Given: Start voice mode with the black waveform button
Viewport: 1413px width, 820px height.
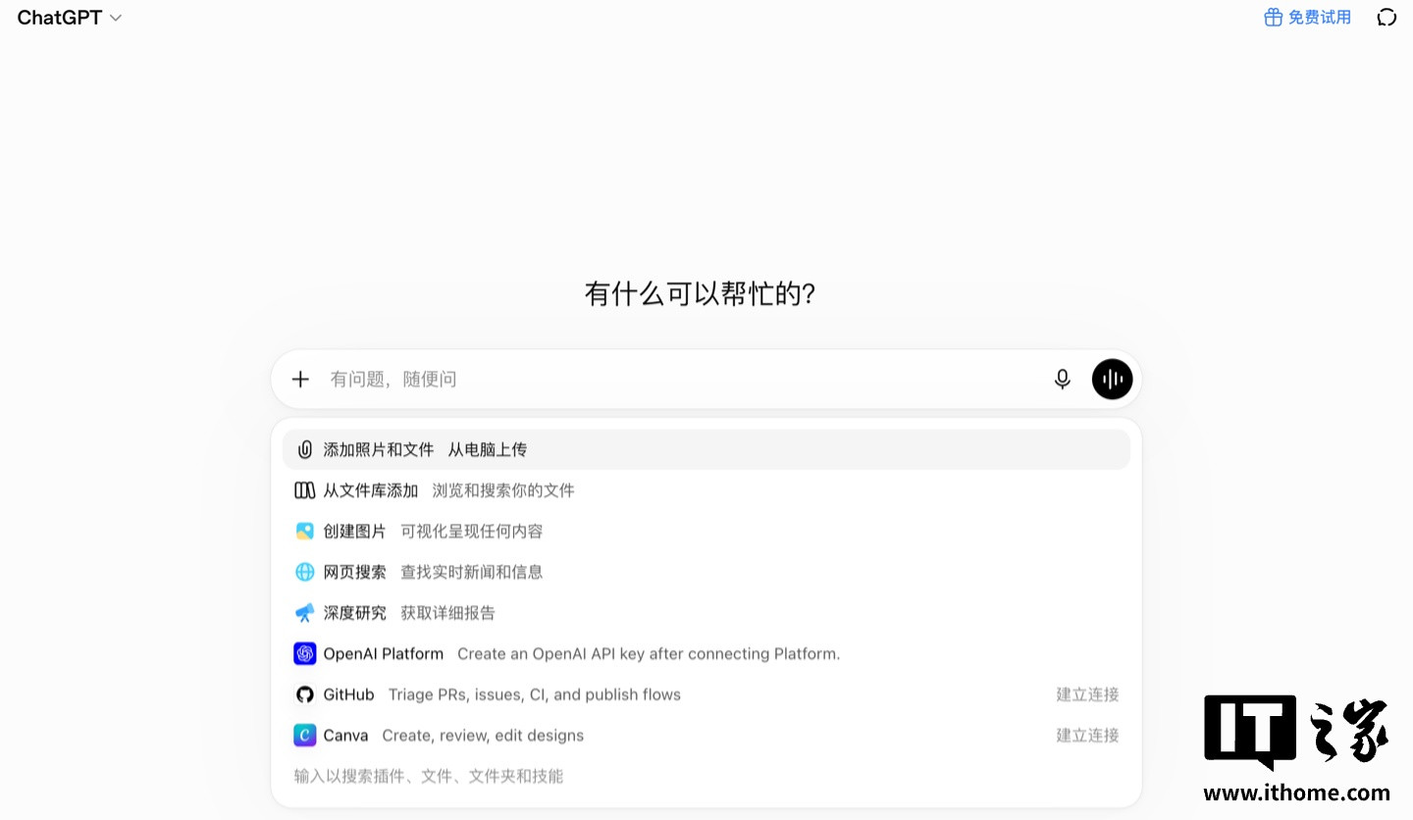Looking at the screenshot, I should [x=1112, y=379].
